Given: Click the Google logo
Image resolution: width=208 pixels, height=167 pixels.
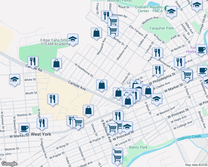Looking at the screenshot, I should 9,164.
